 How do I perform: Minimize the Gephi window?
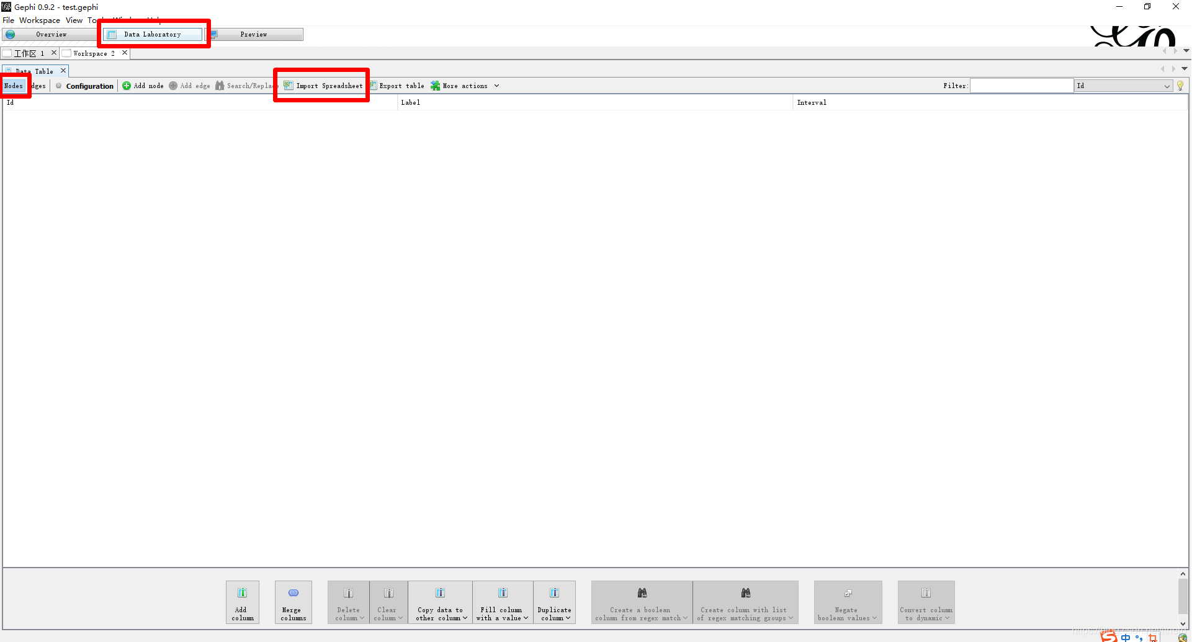click(x=1119, y=7)
